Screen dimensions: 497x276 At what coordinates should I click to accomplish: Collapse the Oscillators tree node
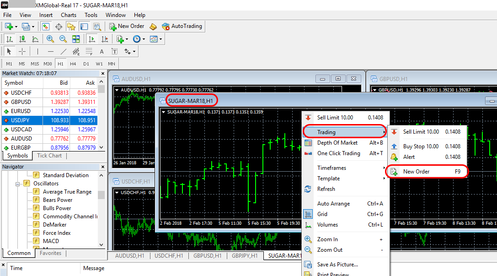(x=17, y=184)
